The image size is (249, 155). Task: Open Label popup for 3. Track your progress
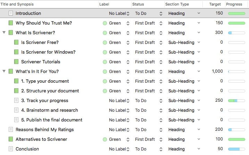pyautogui.click(x=128, y=101)
